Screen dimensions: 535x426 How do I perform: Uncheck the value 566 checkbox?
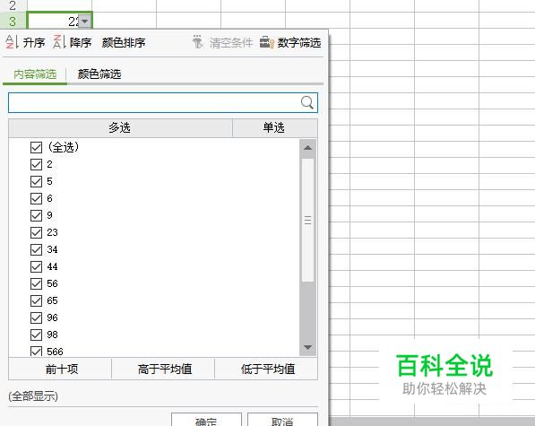pyautogui.click(x=36, y=352)
